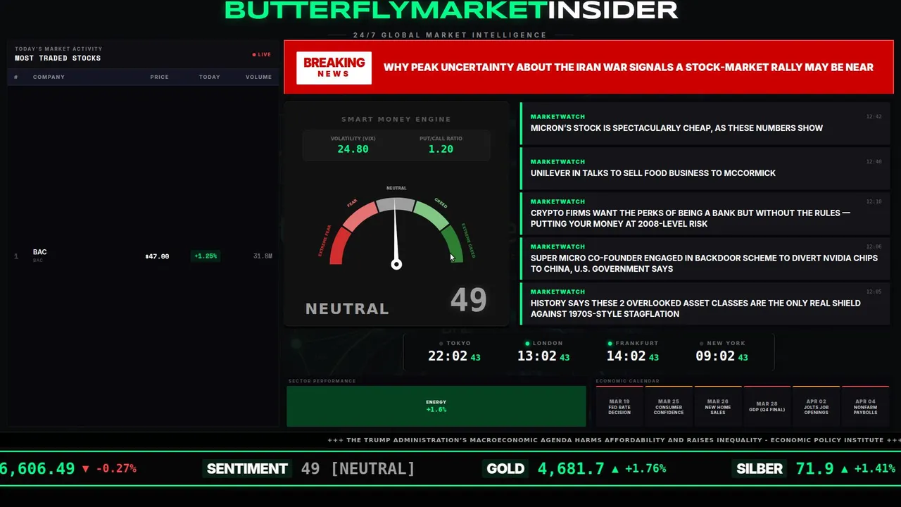Select the Energy +1.6% sector tile

[x=436, y=406]
